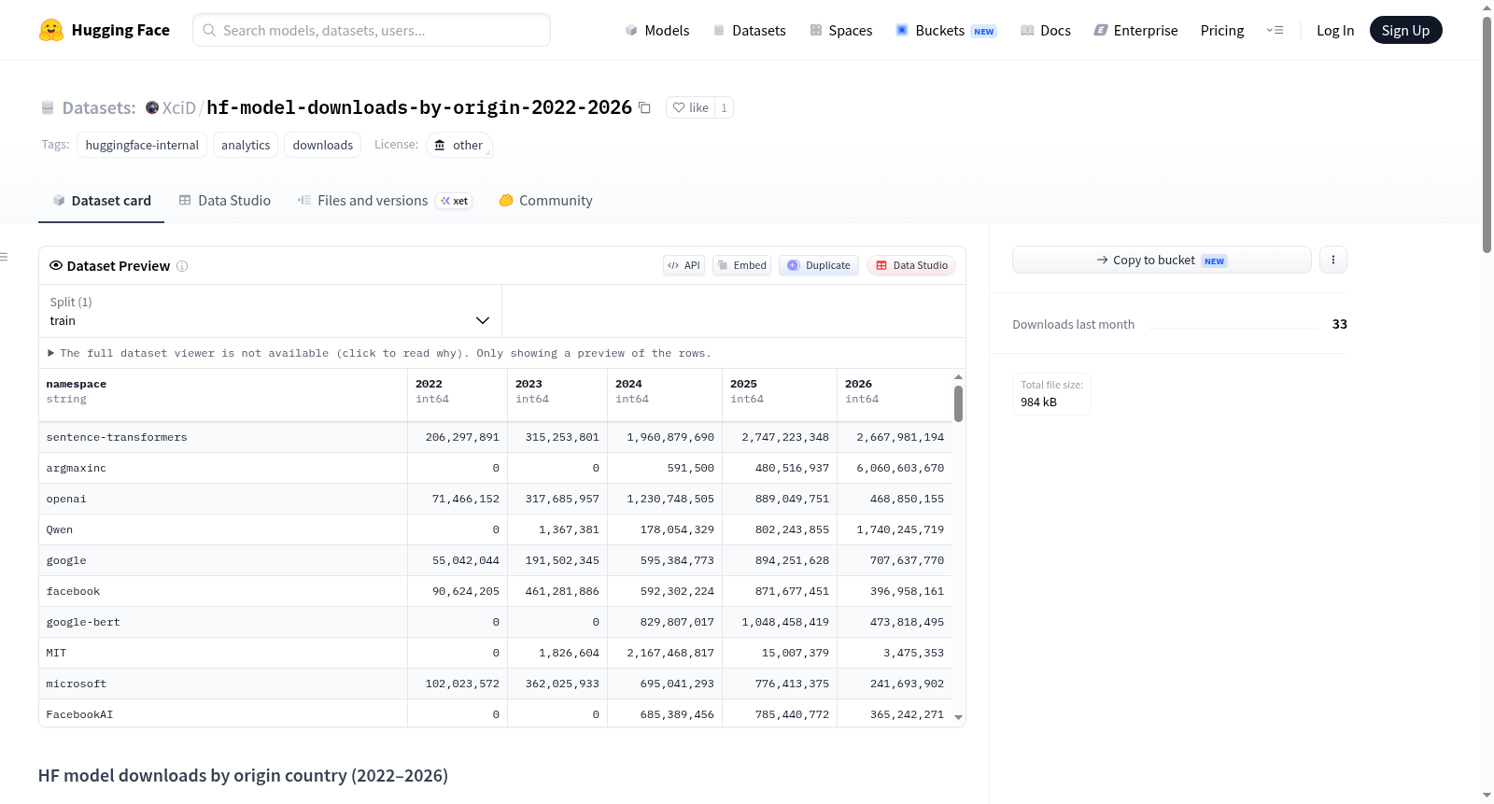
Task: Click the Sign Up button
Action: (1405, 30)
